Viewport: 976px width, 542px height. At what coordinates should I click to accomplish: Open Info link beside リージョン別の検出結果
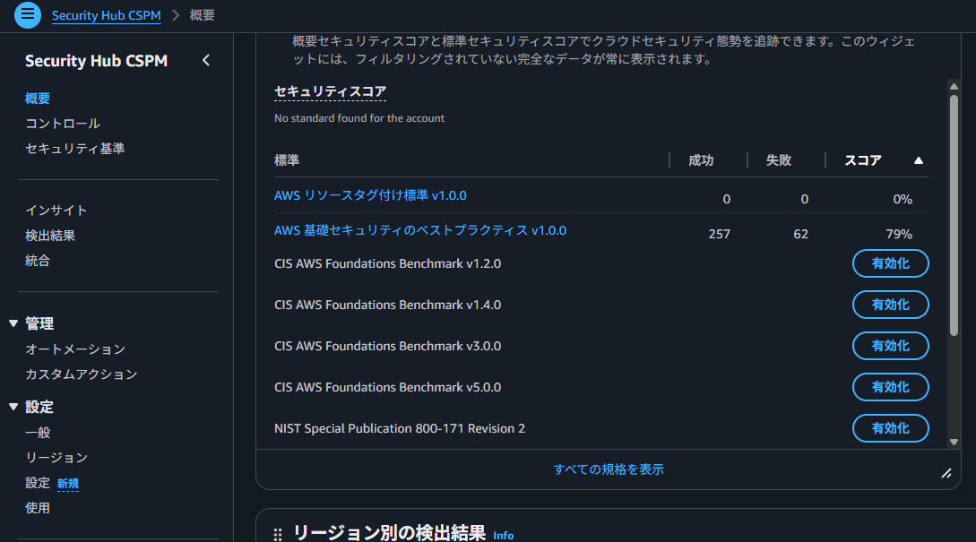tap(504, 535)
